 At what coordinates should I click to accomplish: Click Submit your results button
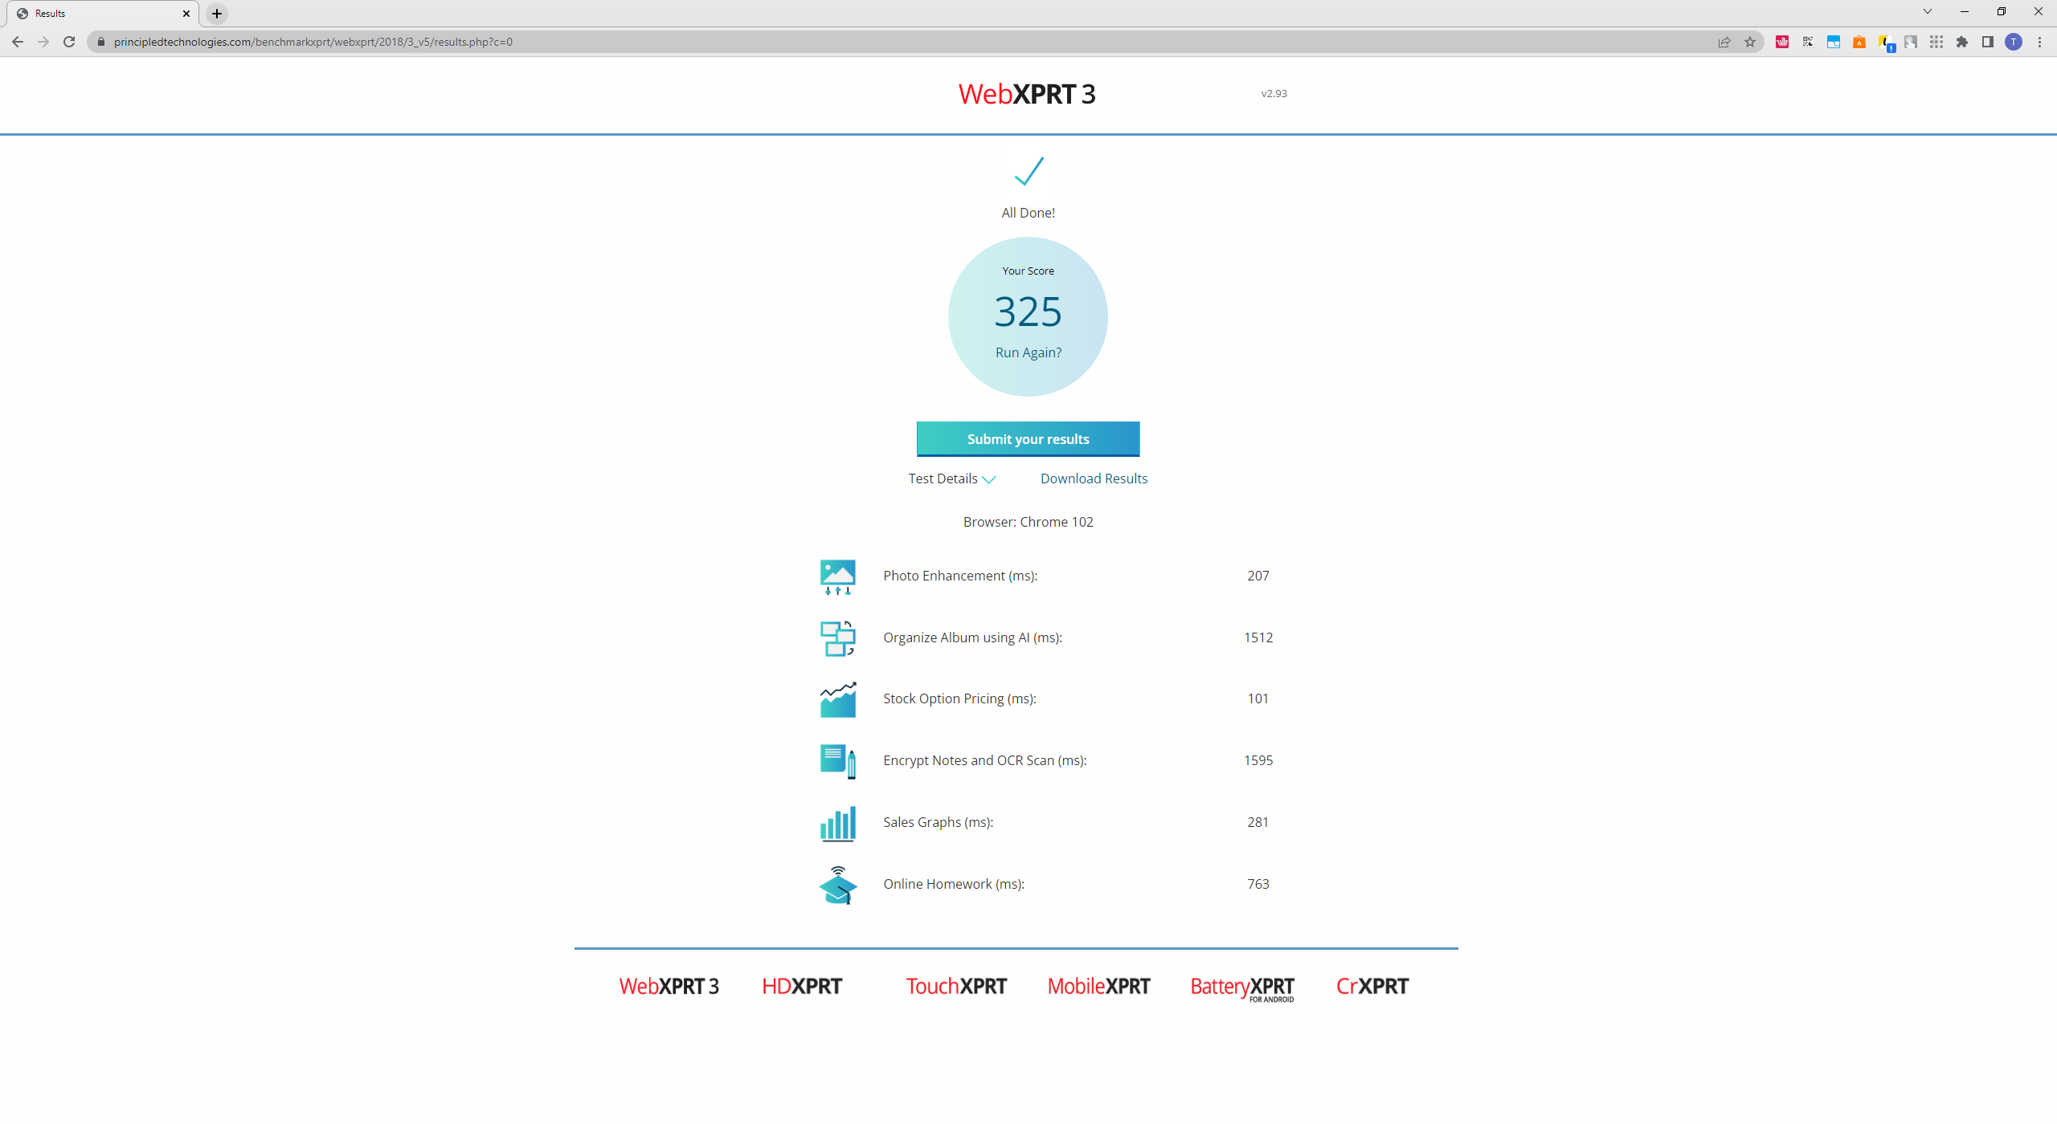1028,439
